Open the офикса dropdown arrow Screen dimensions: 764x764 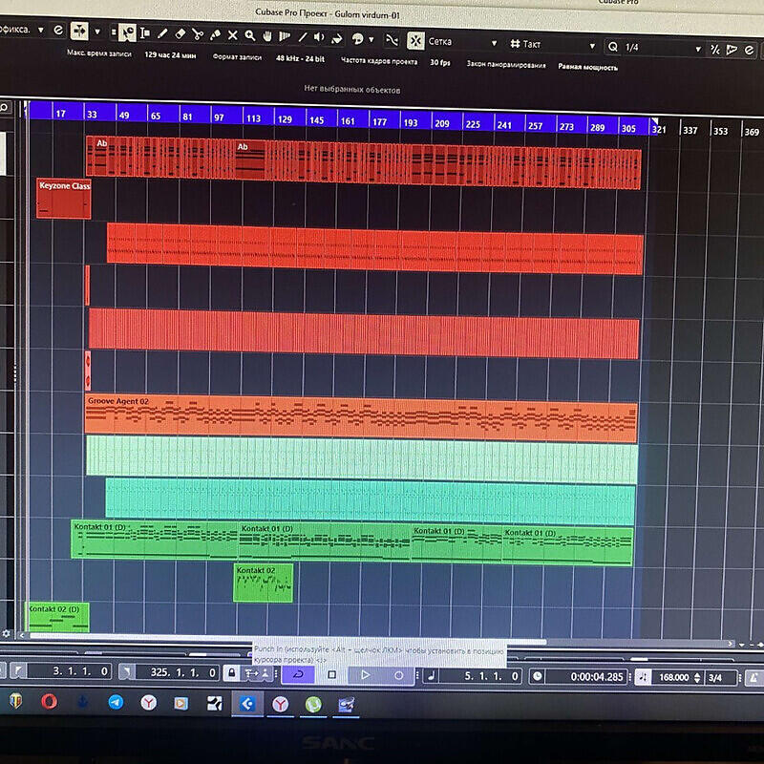coord(41,31)
